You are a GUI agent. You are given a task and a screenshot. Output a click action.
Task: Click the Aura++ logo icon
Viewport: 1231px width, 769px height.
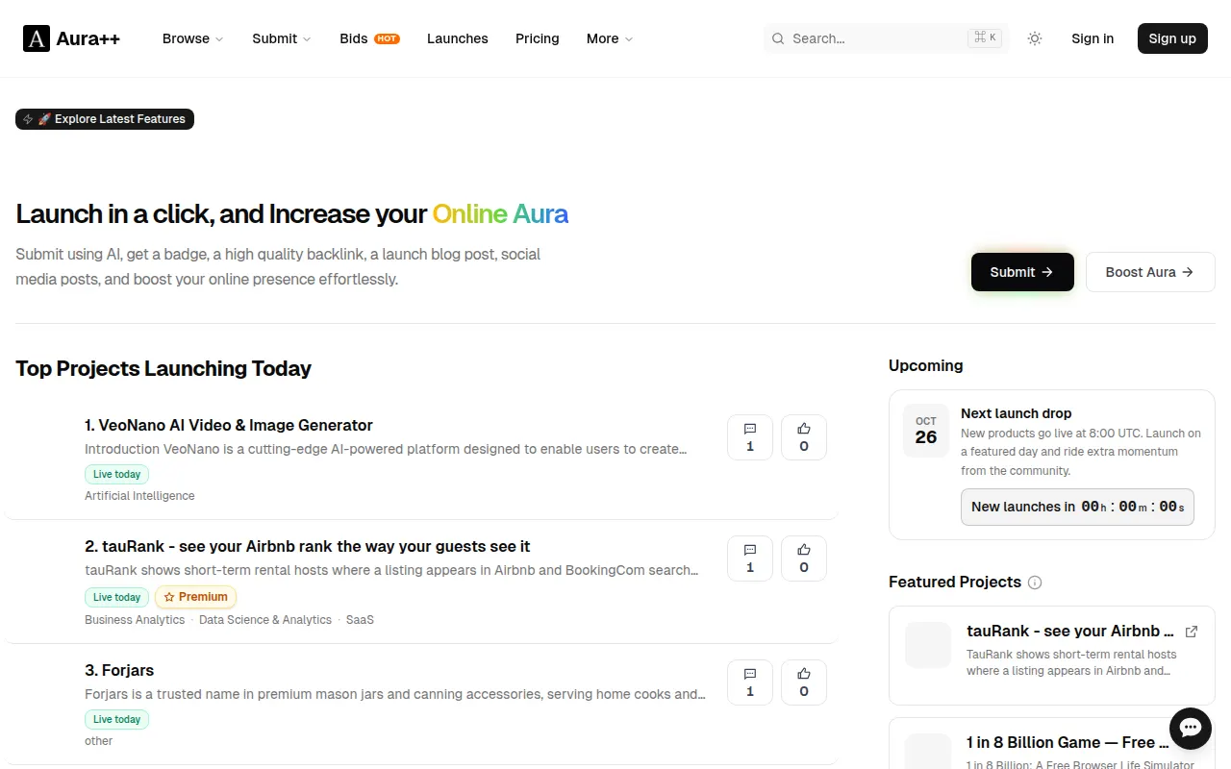[37, 38]
